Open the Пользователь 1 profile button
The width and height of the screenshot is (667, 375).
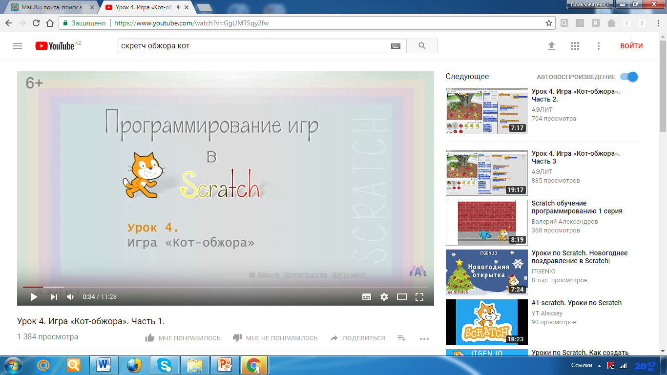tap(589, 4)
